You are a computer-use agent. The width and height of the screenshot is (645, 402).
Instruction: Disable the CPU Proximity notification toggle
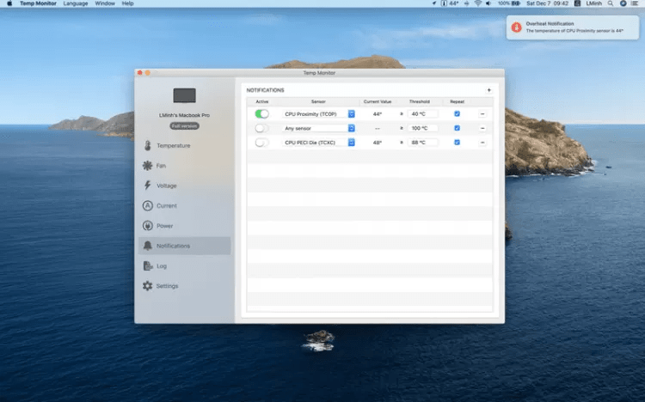pyautogui.click(x=261, y=113)
